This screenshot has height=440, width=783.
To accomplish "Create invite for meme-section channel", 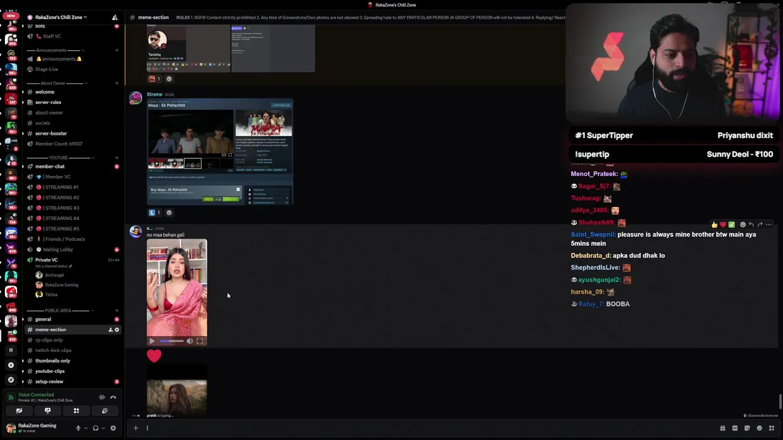I will pos(110,330).
